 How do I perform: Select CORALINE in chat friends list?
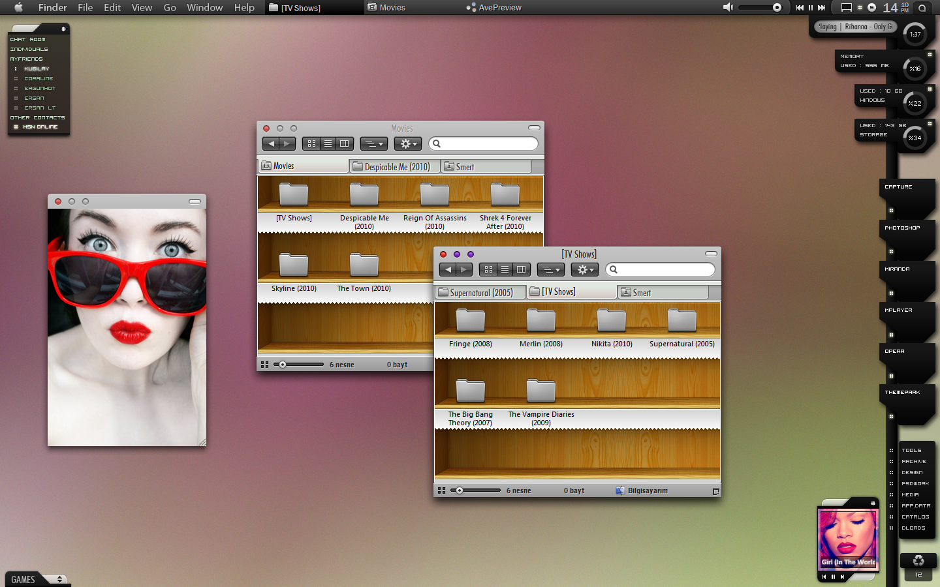(39, 78)
